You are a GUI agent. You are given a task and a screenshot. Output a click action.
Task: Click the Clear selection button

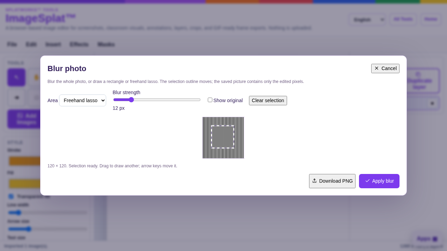[x=268, y=100]
